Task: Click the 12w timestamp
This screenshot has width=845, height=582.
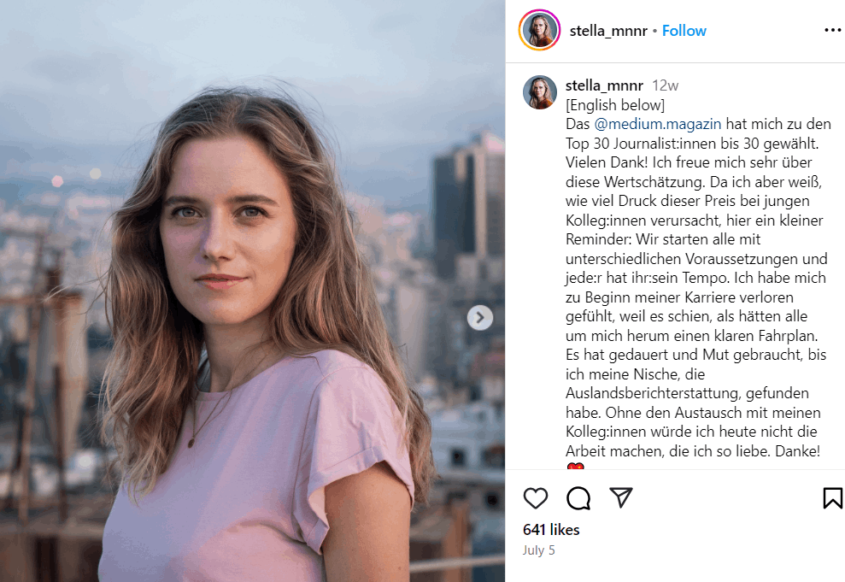Action: pyautogui.click(x=665, y=85)
